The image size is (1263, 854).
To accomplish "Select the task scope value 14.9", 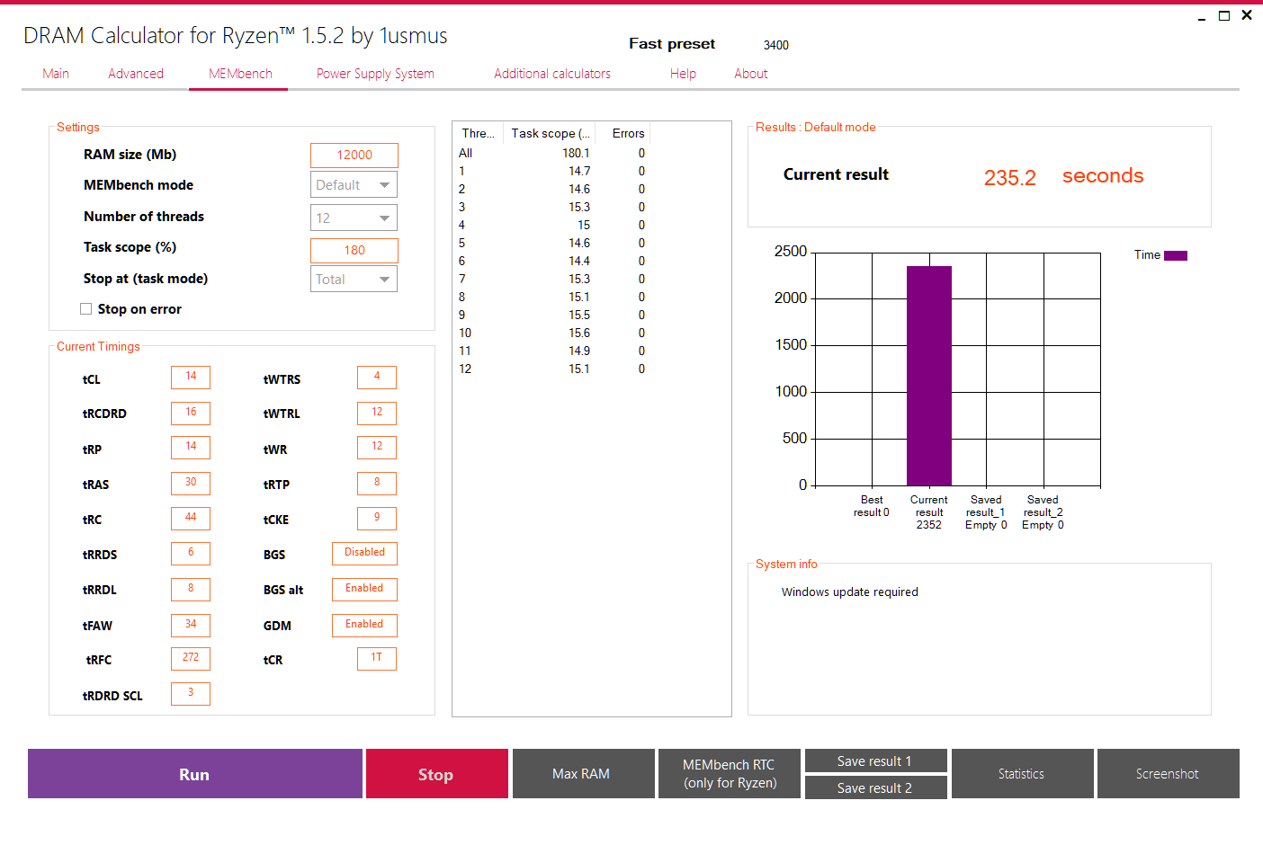I will point(579,351).
